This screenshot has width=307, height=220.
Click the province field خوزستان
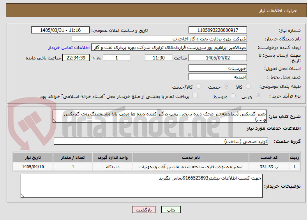pyautogui.click(x=217, y=68)
